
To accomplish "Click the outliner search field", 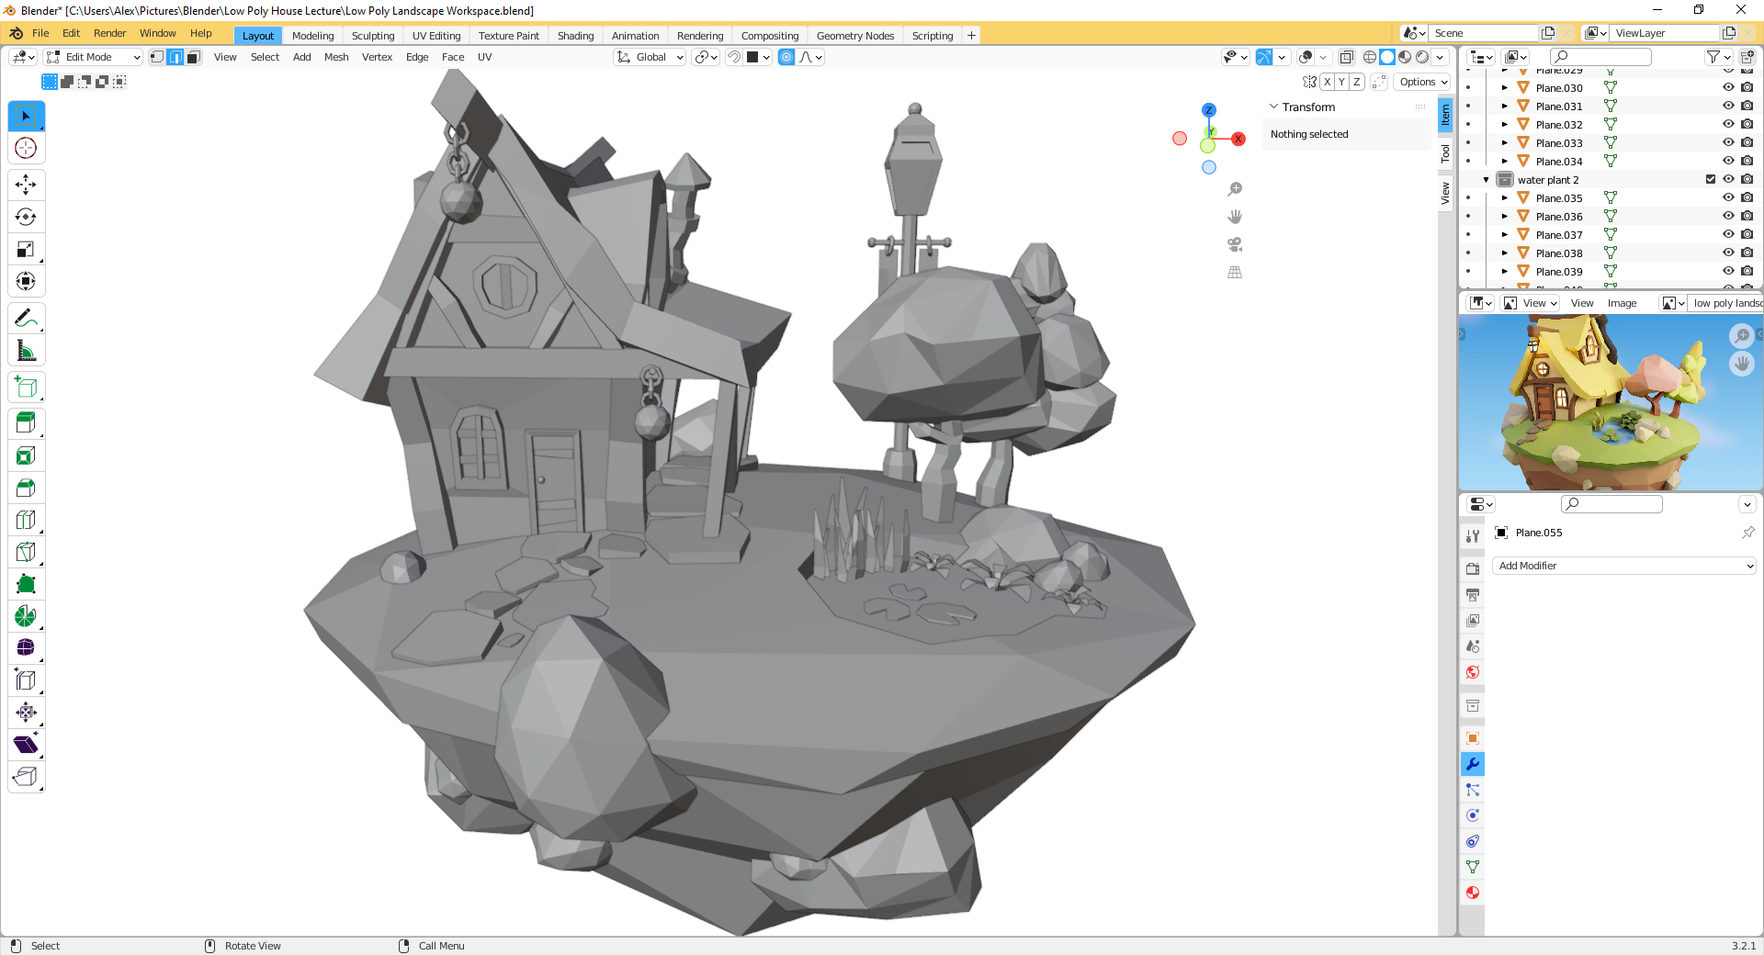I will 1601,57.
